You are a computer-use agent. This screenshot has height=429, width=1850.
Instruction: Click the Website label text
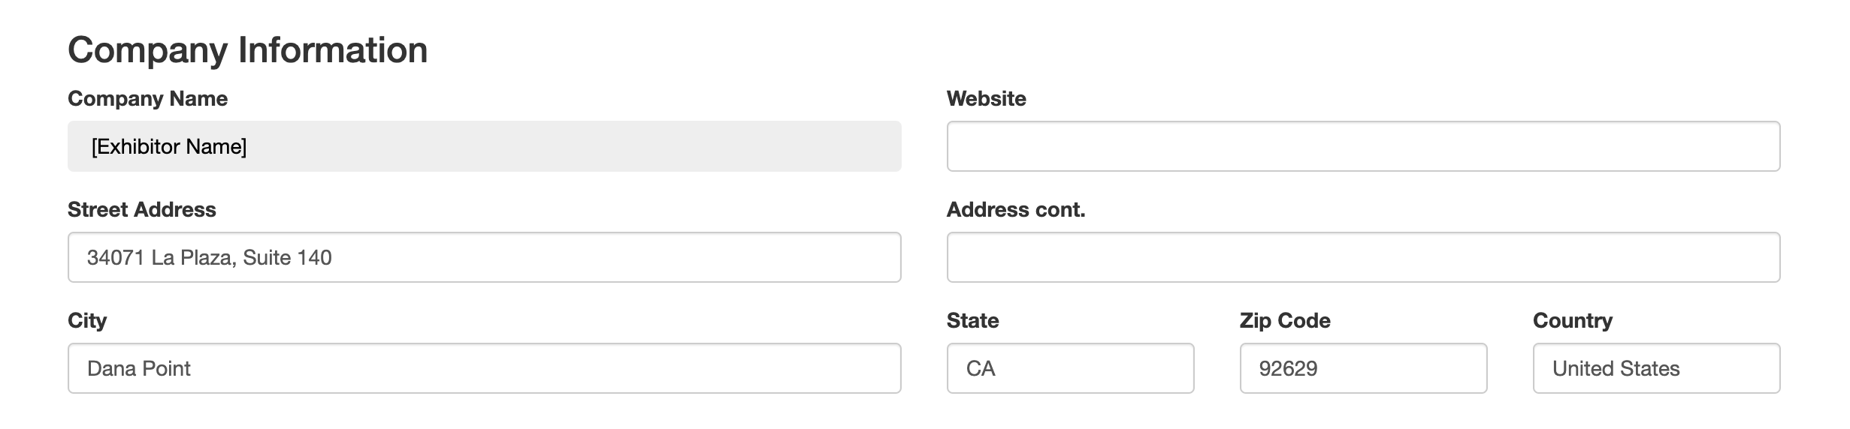(x=986, y=98)
